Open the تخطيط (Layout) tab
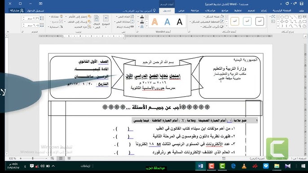Image resolution: width=308 pixels, height=173 pixels. click(x=238, y=11)
